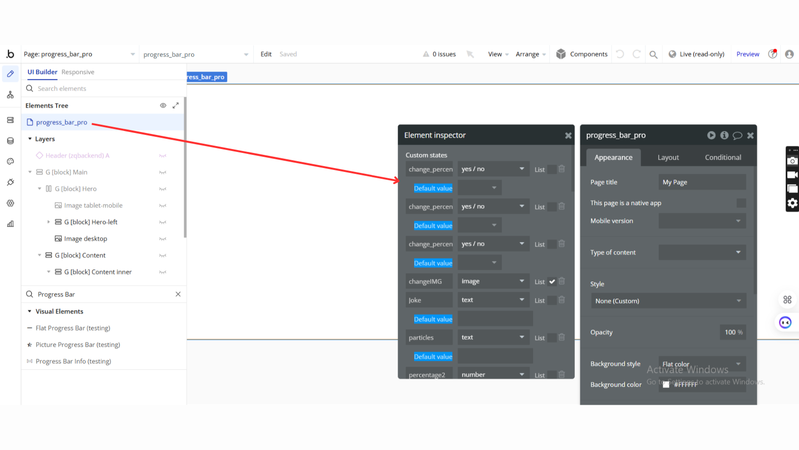Open the Style None (Custom) dropdown

[667, 301]
